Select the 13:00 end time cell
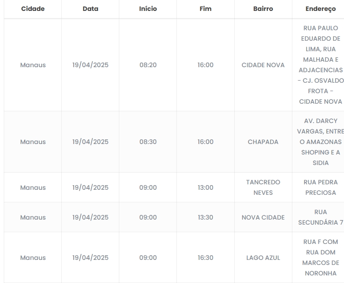Viewport: 344px width, 283px height. (205, 188)
